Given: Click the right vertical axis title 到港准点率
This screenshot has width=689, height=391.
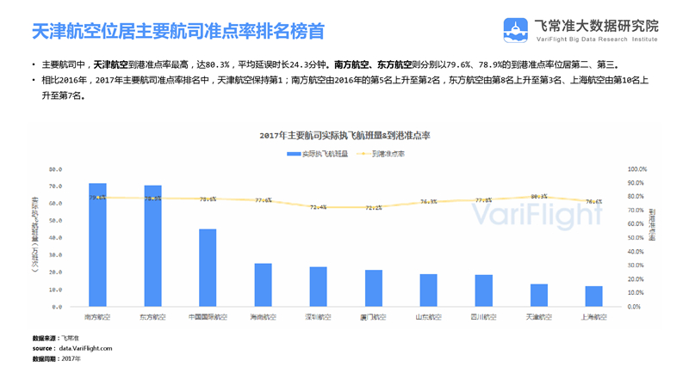Looking at the screenshot, I should pos(652,225).
